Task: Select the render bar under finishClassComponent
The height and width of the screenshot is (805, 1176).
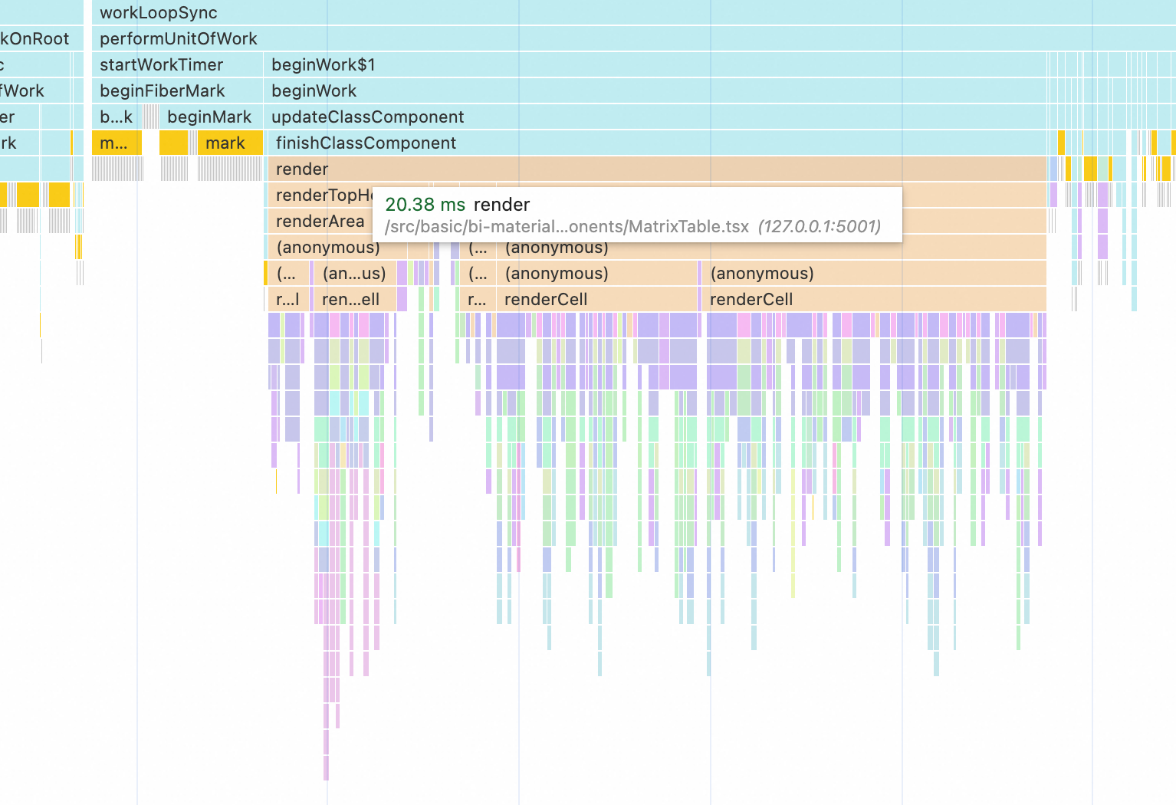Action: (x=657, y=169)
